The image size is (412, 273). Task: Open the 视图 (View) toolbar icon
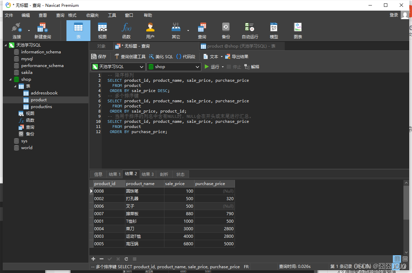point(102,31)
